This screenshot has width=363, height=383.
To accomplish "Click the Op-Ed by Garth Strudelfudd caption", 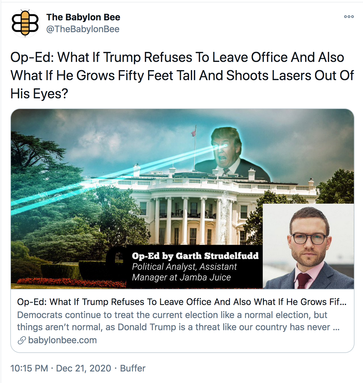I will click(195, 256).
